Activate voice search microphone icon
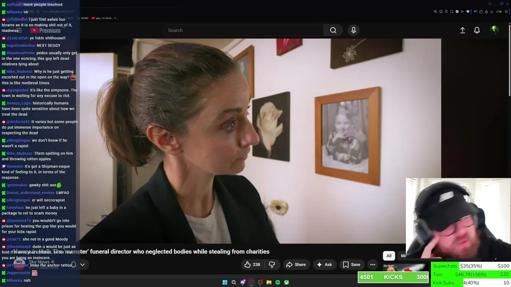Screen dimensions: 511x287 353,30
